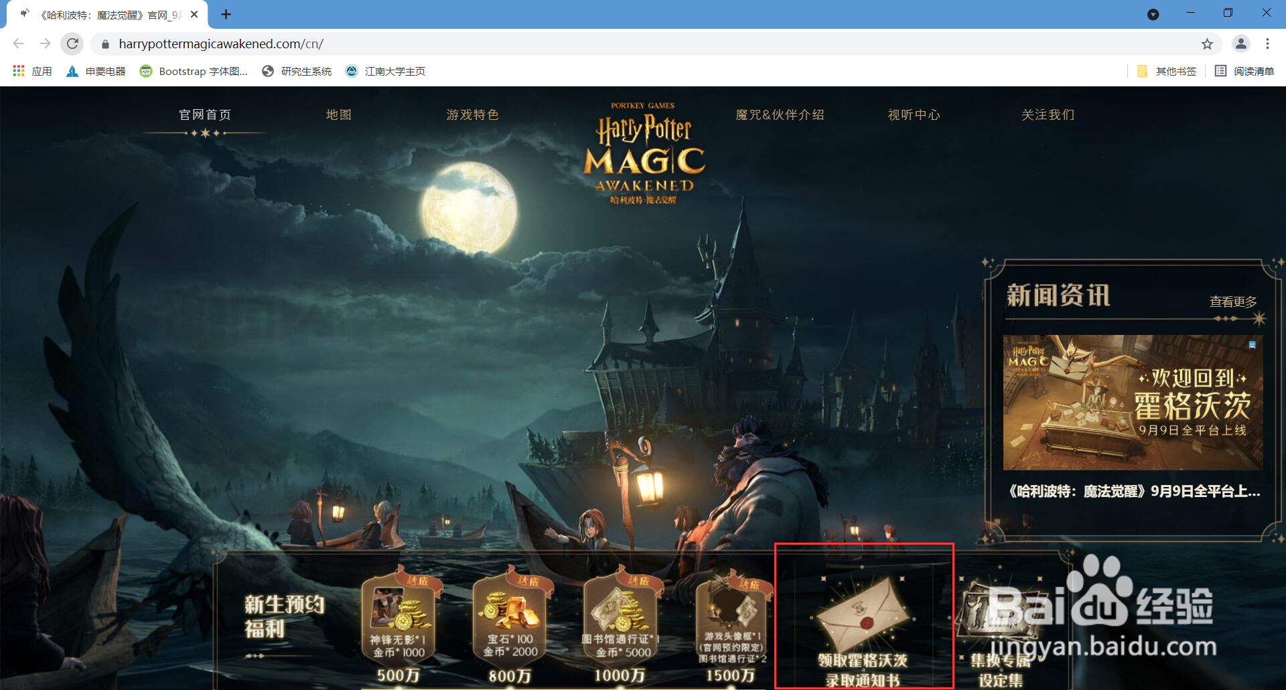1286x690 pixels.
Task: Open Chrome three-dot menu
Action: [1267, 44]
